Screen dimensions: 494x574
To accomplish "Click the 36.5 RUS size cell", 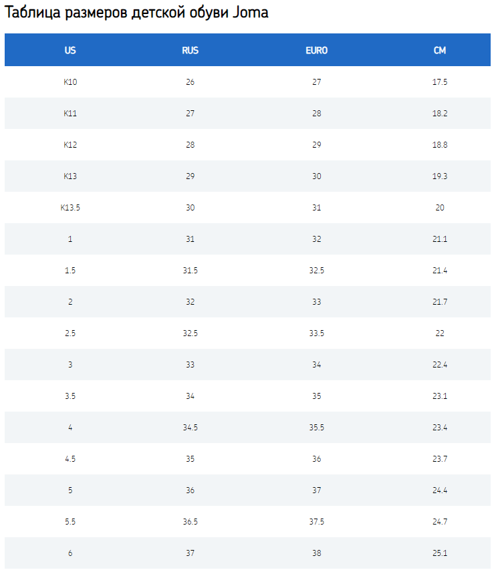I will (191, 522).
